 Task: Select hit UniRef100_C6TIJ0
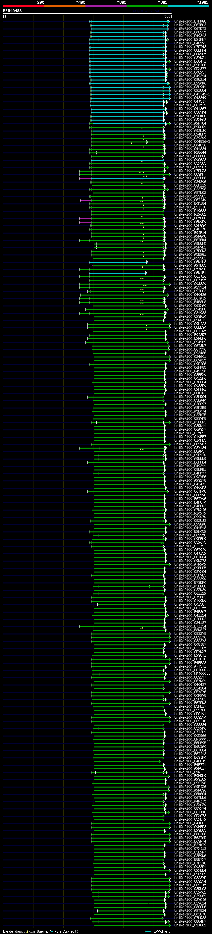(190, 200)
